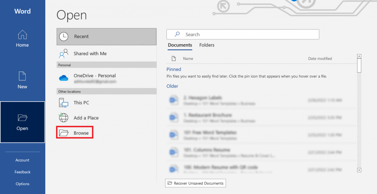Open the Recent files list
Viewport: 377px width, 194px height.
coord(106,36)
